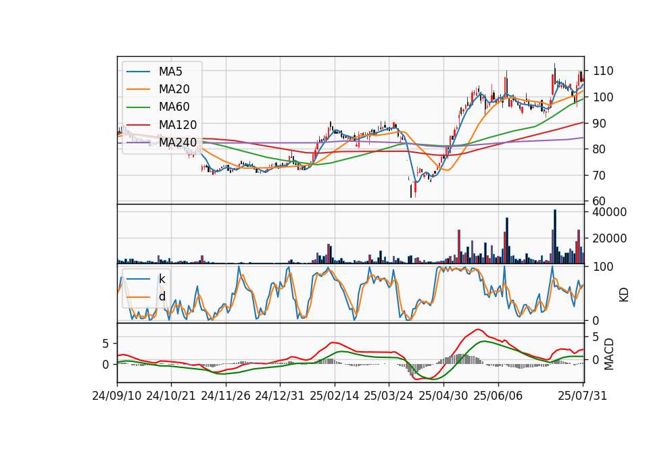Viewport: 649px width, 466px height.
Task: Click the MACD axis title
Action: (x=609, y=354)
